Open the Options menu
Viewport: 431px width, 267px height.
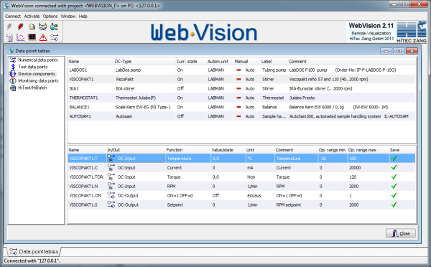[x=50, y=17]
